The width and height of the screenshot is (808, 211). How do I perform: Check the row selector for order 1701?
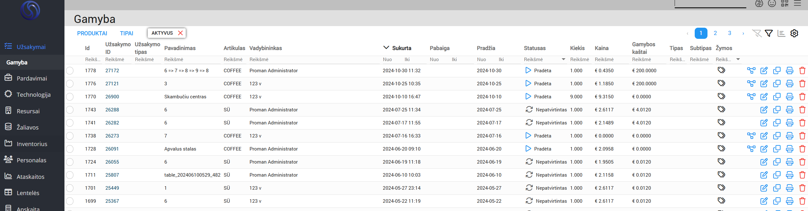(70, 188)
